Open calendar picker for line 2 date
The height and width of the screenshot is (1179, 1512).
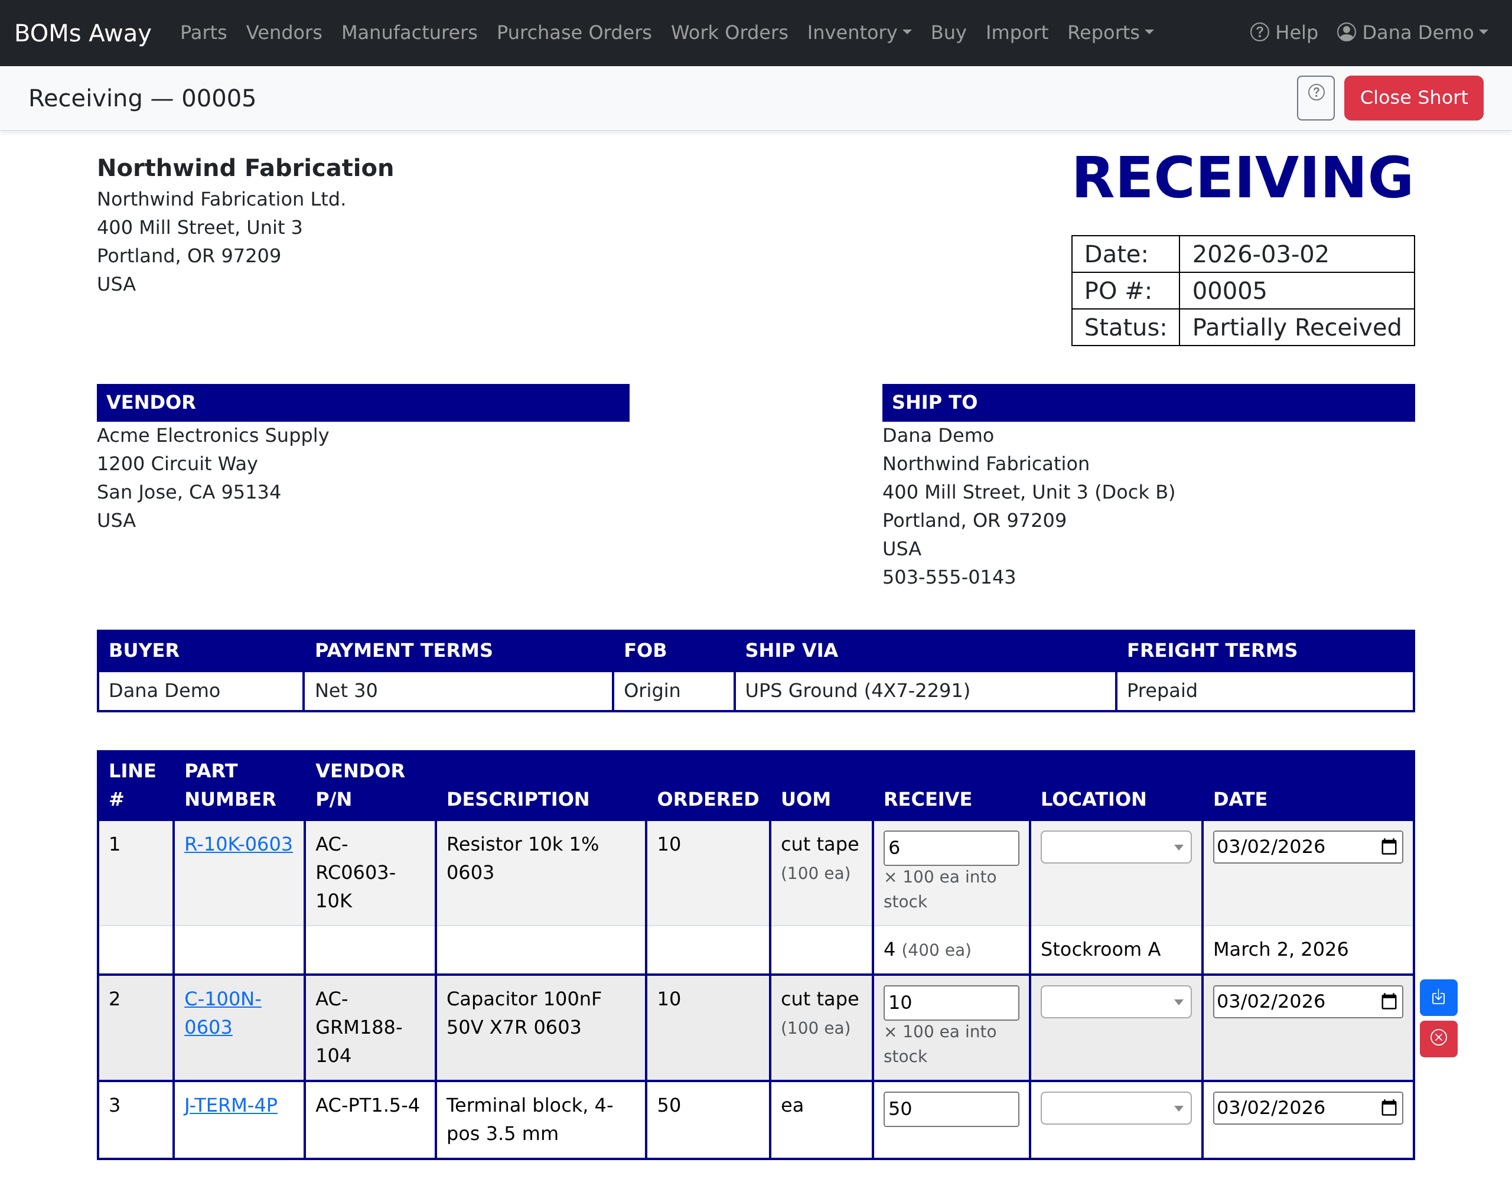(x=1389, y=1001)
